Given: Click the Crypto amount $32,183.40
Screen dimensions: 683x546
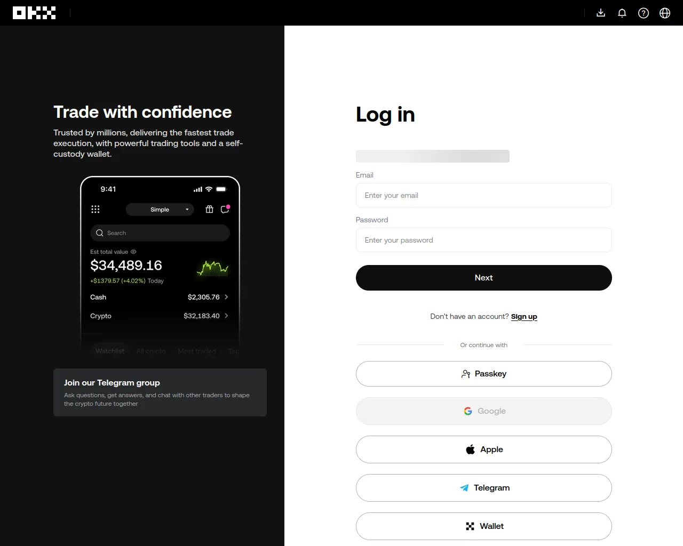Looking at the screenshot, I should 202,316.
